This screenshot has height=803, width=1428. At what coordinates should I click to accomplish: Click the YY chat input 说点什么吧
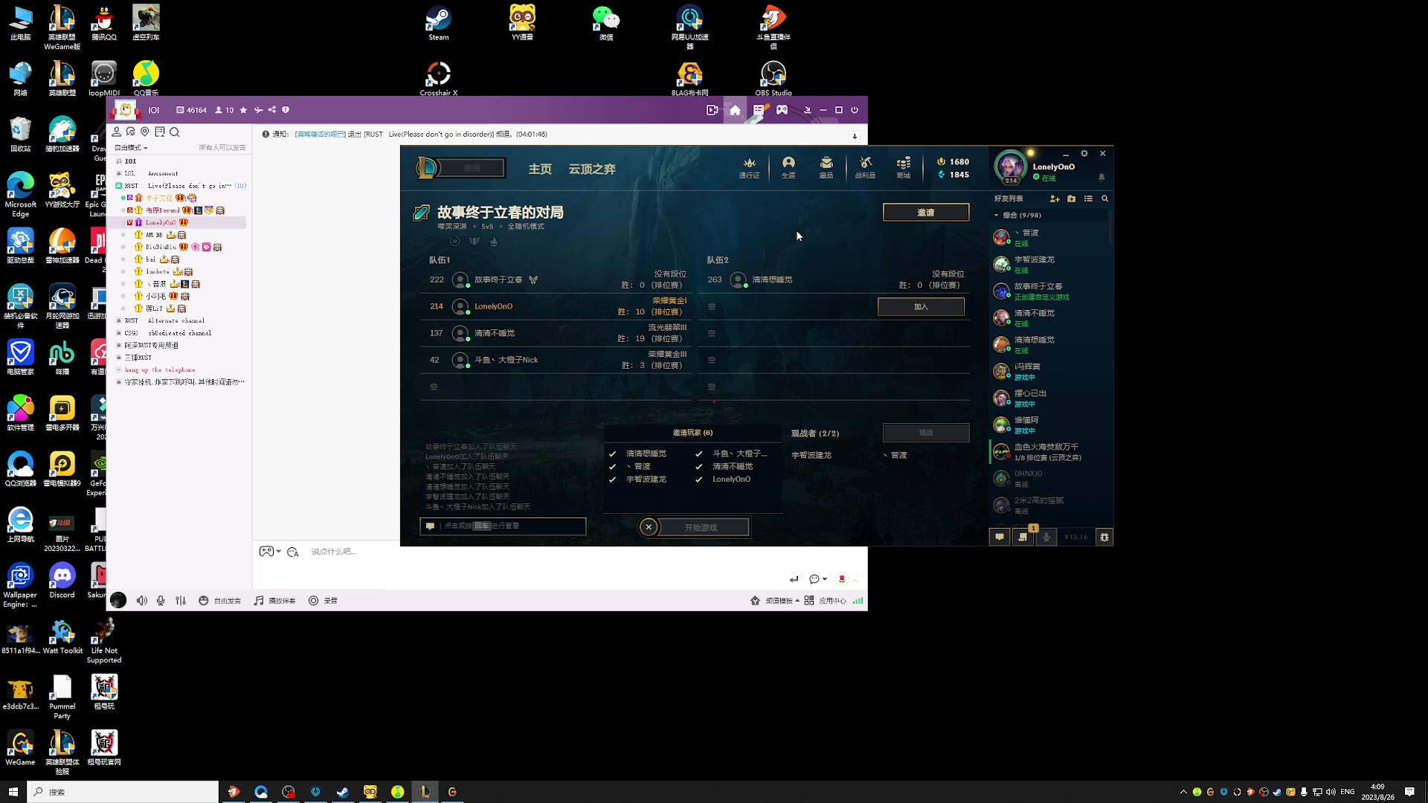[x=333, y=552]
